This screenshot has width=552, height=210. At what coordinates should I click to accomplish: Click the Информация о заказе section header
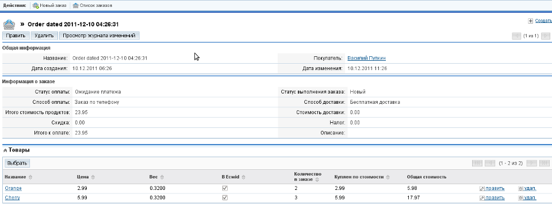[29, 82]
